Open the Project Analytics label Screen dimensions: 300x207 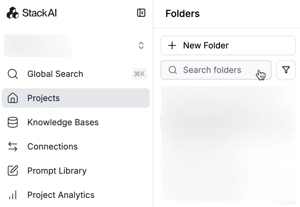[61, 195]
